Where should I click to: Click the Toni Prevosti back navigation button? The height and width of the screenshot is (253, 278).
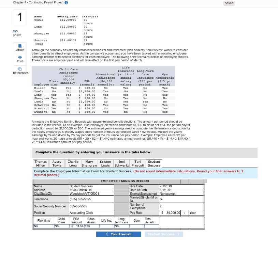119,234
